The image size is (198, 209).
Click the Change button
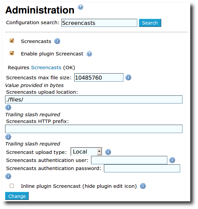(17, 196)
